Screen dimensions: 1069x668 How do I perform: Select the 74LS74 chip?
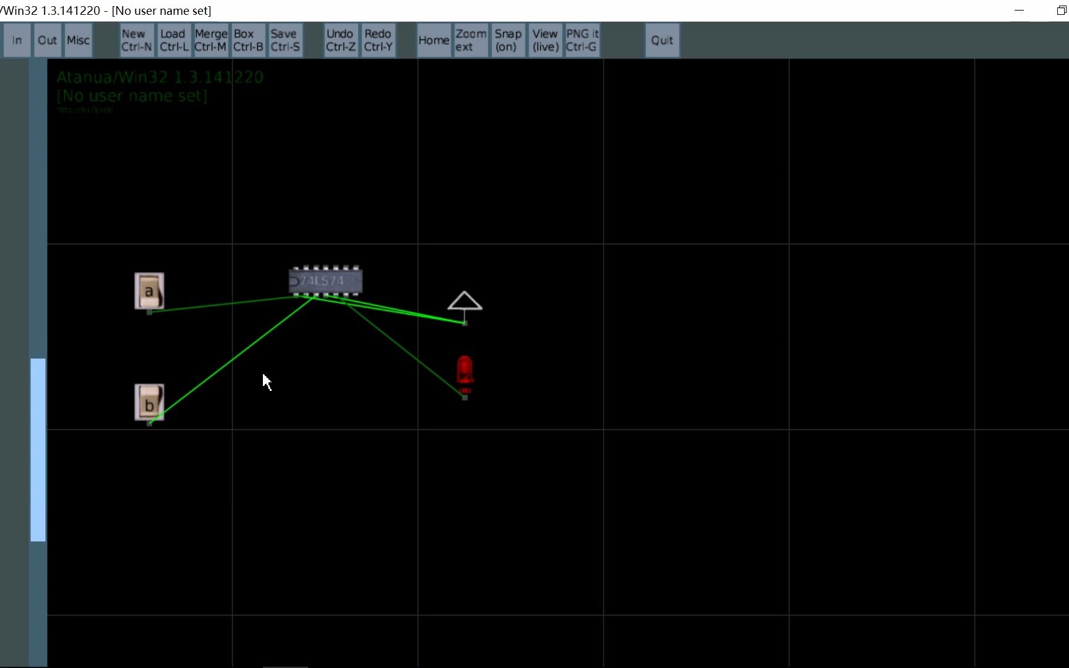(x=325, y=281)
